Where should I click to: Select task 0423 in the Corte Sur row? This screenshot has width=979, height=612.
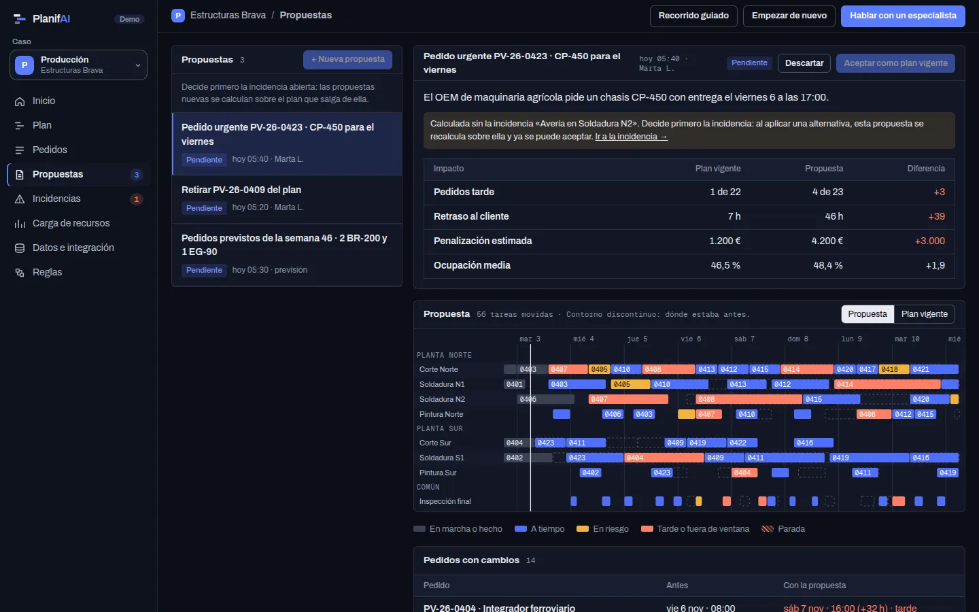550,443
